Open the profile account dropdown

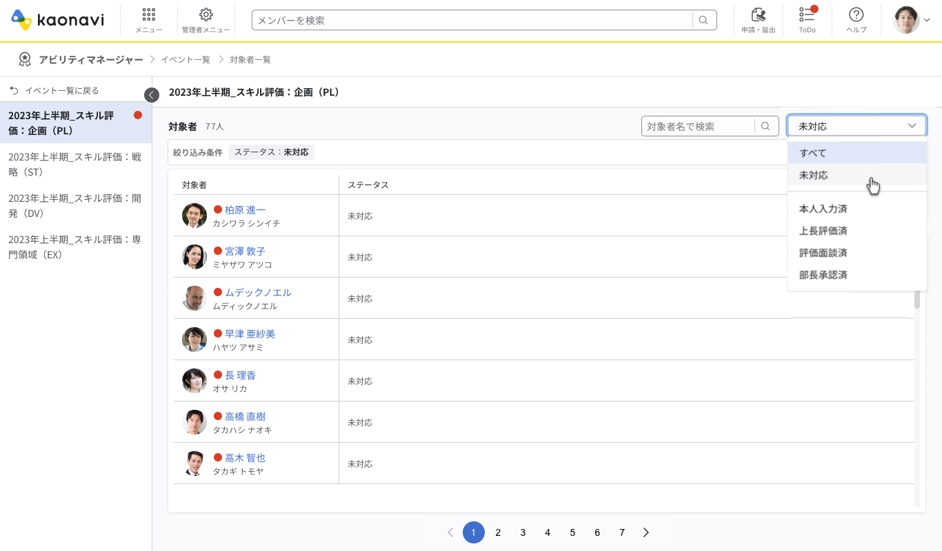coord(910,20)
